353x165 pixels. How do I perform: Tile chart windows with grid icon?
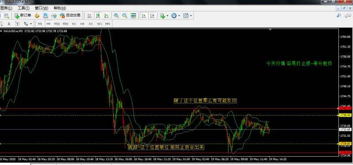133,15
